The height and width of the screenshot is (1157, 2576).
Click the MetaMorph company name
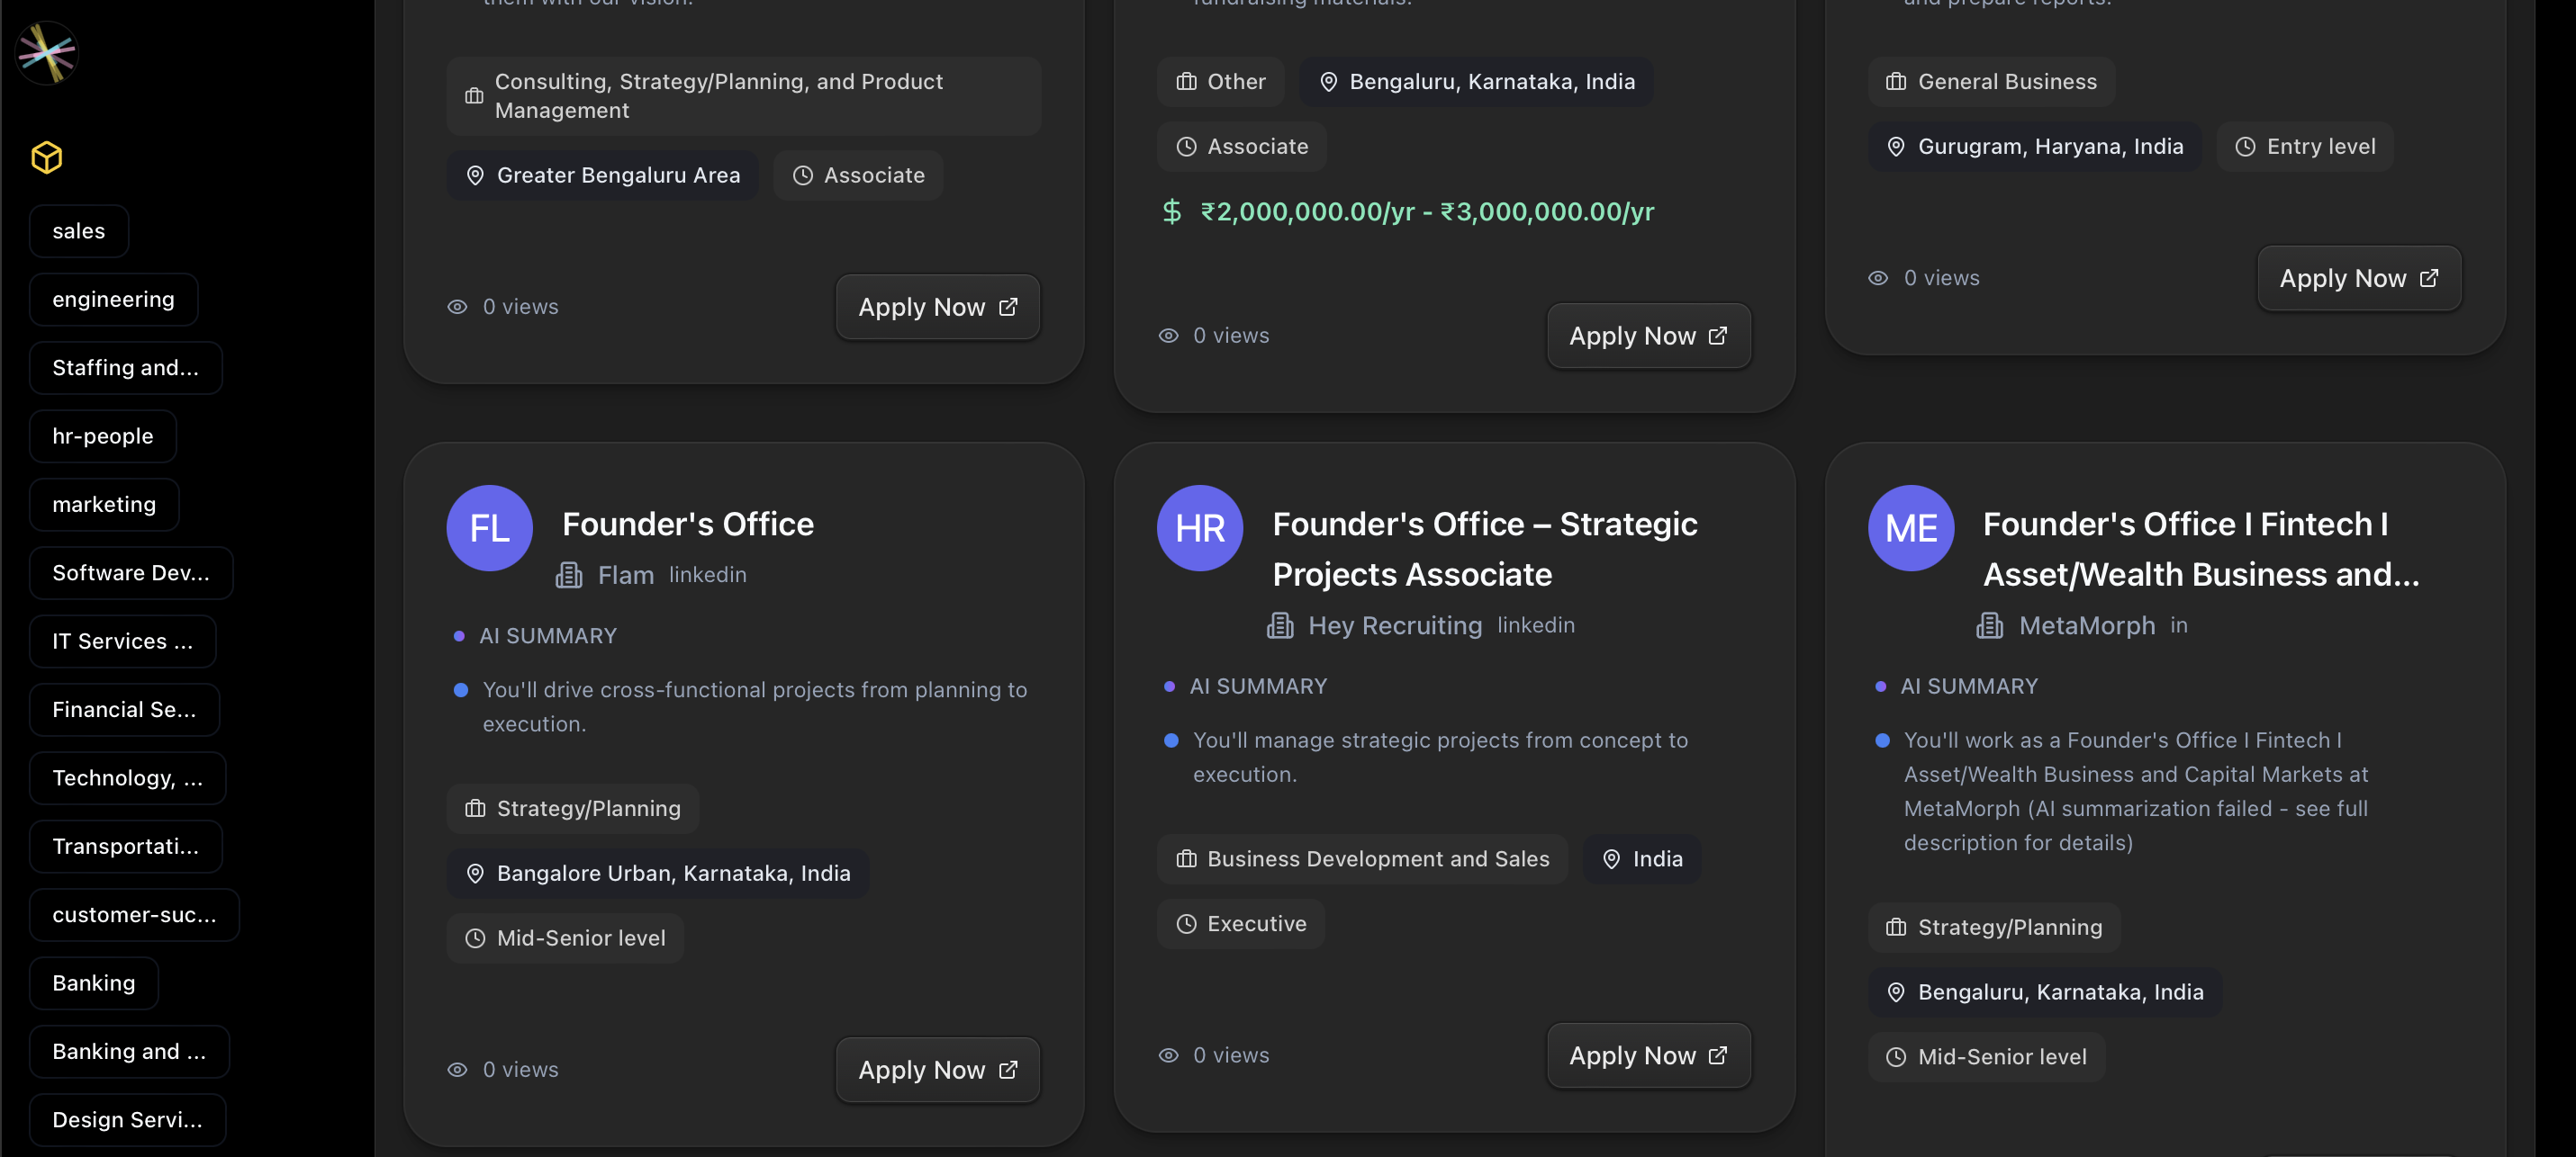coord(2087,625)
